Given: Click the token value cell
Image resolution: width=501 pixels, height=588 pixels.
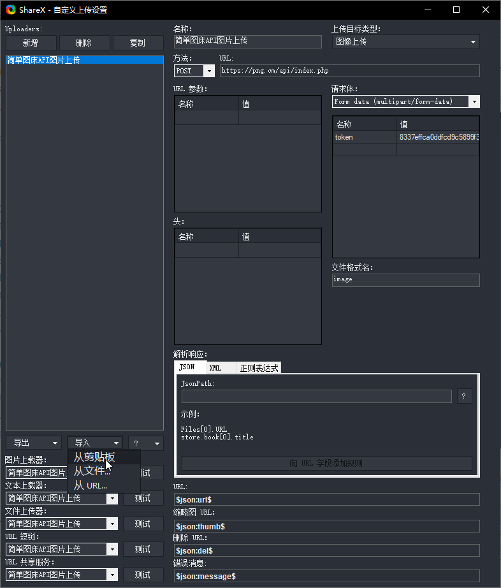Looking at the screenshot, I should click(x=439, y=137).
